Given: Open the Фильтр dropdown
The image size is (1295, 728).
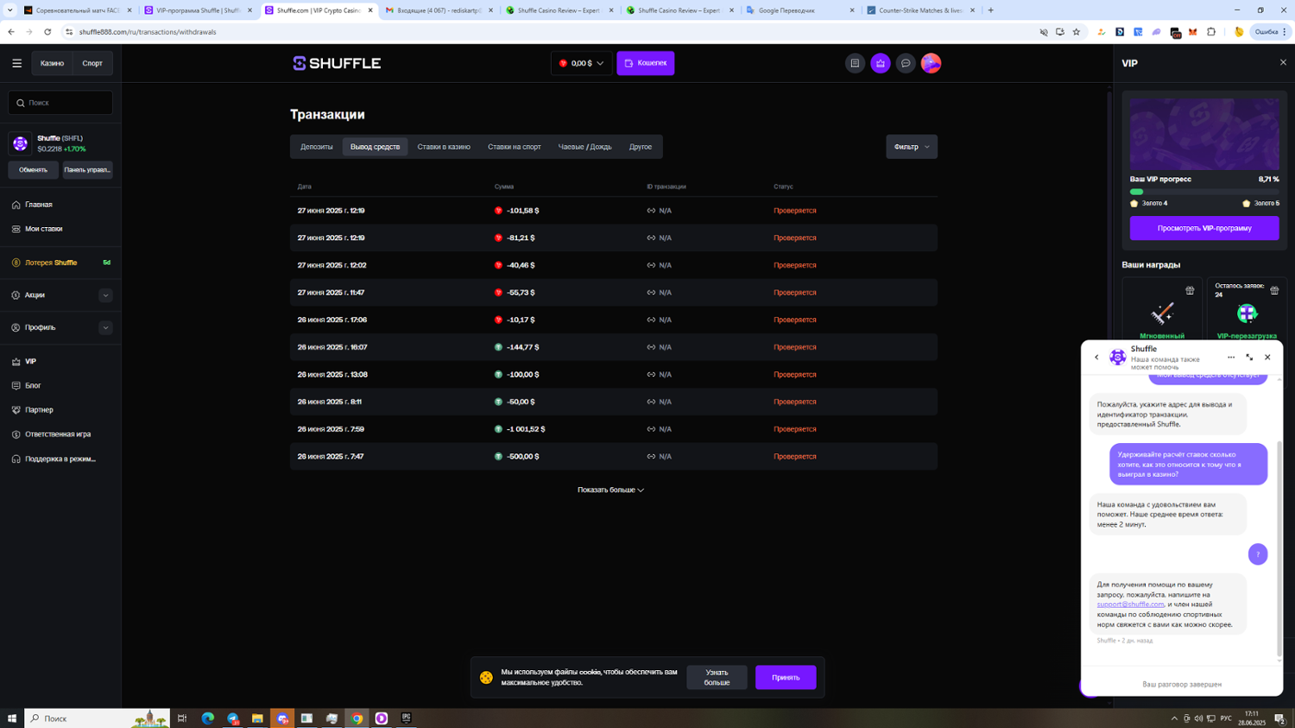Looking at the screenshot, I should [911, 147].
